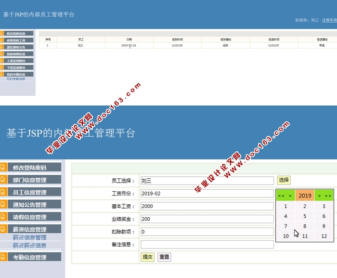Focus the empty 备注信息 input field
The image size is (337, 278).
pyautogui.click(x=207, y=244)
